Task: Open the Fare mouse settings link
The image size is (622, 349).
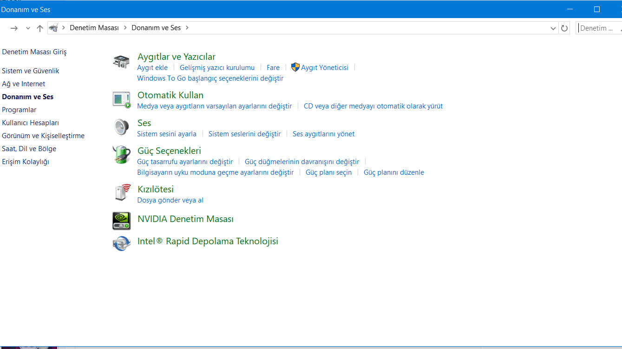Action: coord(273,68)
